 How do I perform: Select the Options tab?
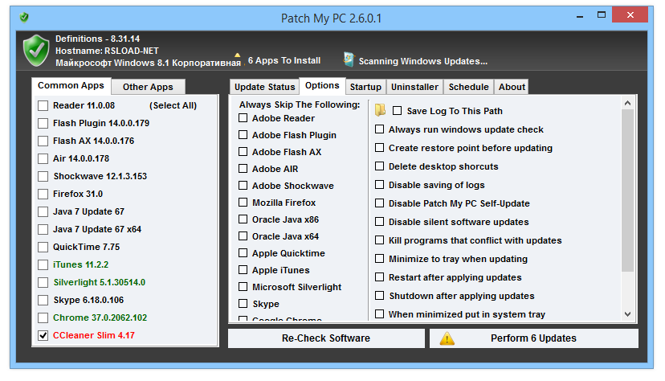click(322, 86)
